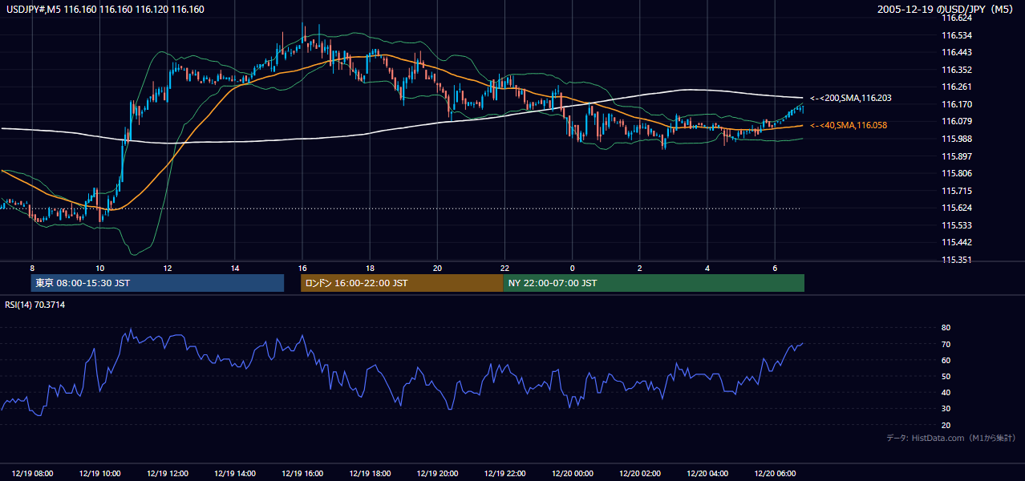Image resolution: width=1025 pixels, height=481 pixels.
Task: Click price axis label 115.533
Action: click(956, 225)
